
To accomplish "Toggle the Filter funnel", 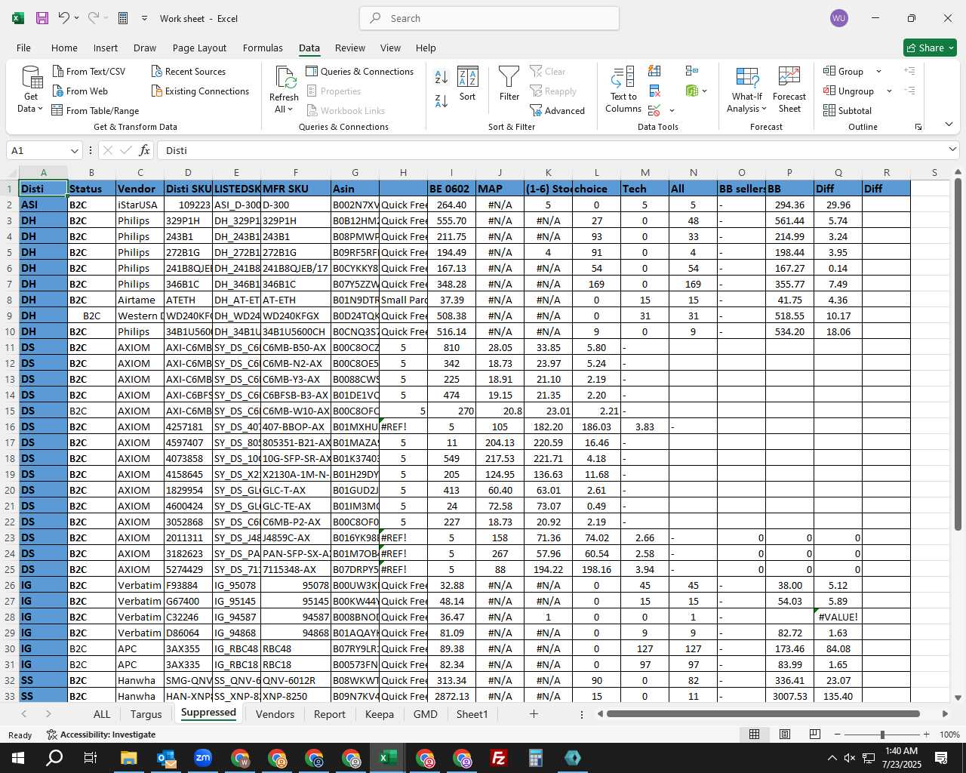I will [x=509, y=84].
